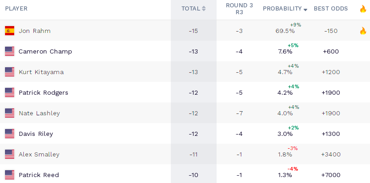Select the +3400 odds for Alex Smalley
This screenshot has height=183, width=370.
[331, 154]
